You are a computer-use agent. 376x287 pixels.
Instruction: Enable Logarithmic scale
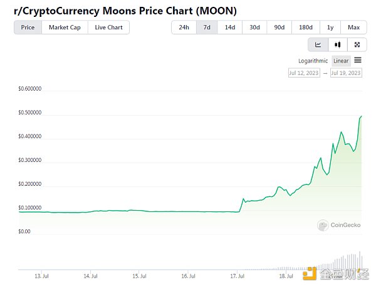pyautogui.click(x=313, y=61)
